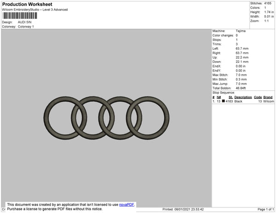276x213 pixels.
Task: Click the Down value '22.1 mm'
Action: [242, 62]
